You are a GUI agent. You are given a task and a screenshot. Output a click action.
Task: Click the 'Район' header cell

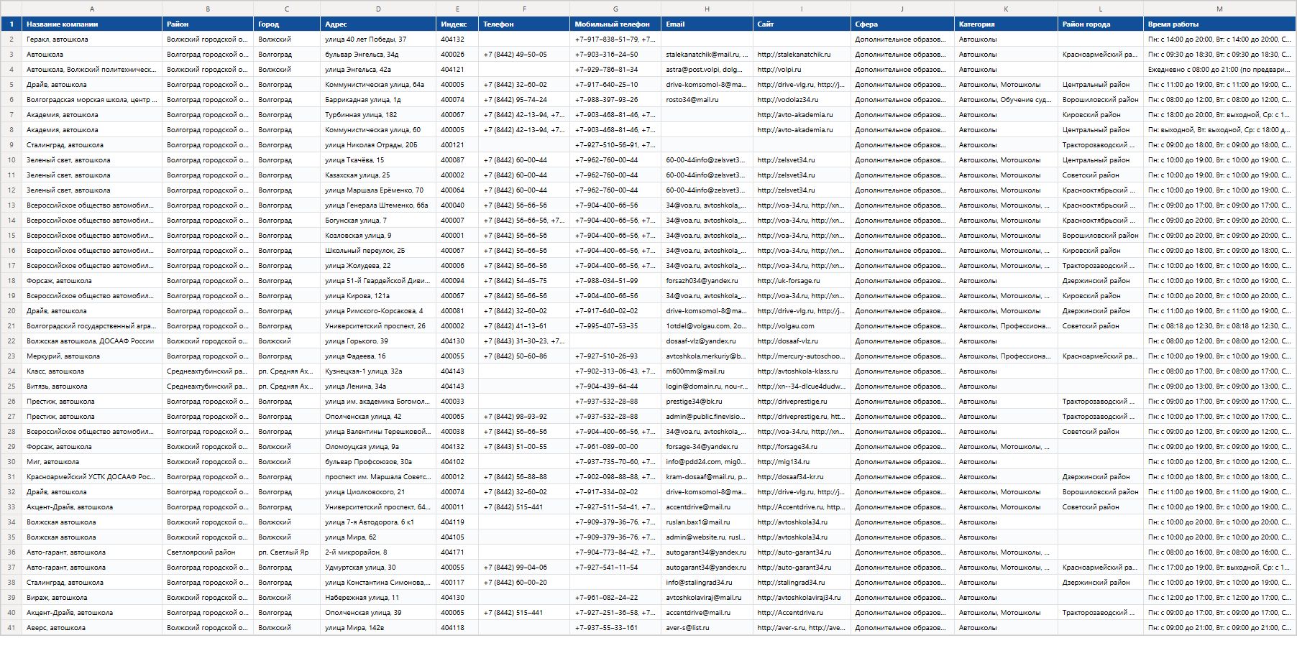[x=208, y=24]
